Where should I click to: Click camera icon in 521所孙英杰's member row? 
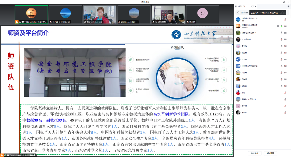pos(285,39)
